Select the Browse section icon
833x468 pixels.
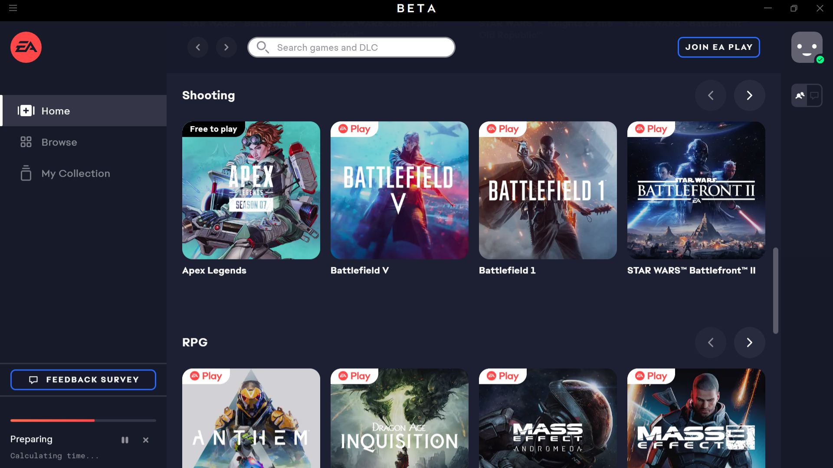26,142
